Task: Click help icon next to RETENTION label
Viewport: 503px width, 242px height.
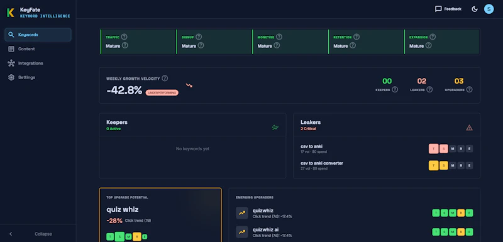Action: [357, 37]
